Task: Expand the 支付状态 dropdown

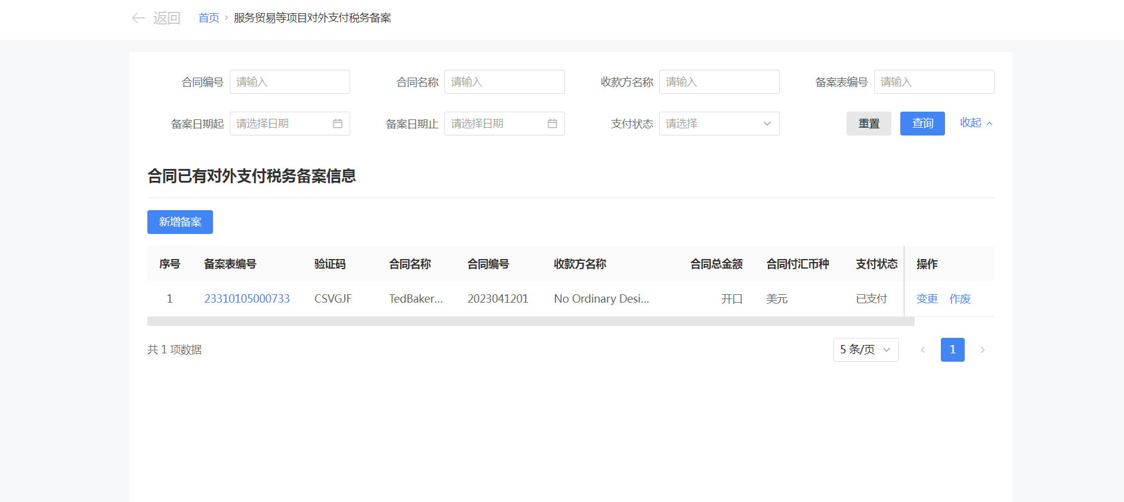Action: (719, 124)
